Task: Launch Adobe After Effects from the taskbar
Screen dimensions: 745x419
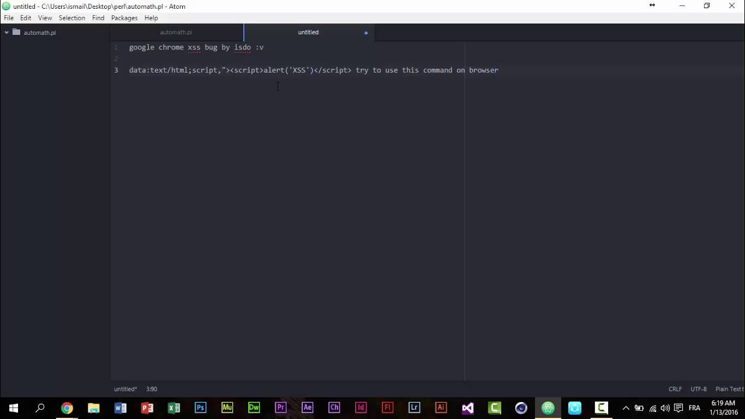Action: tap(307, 408)
